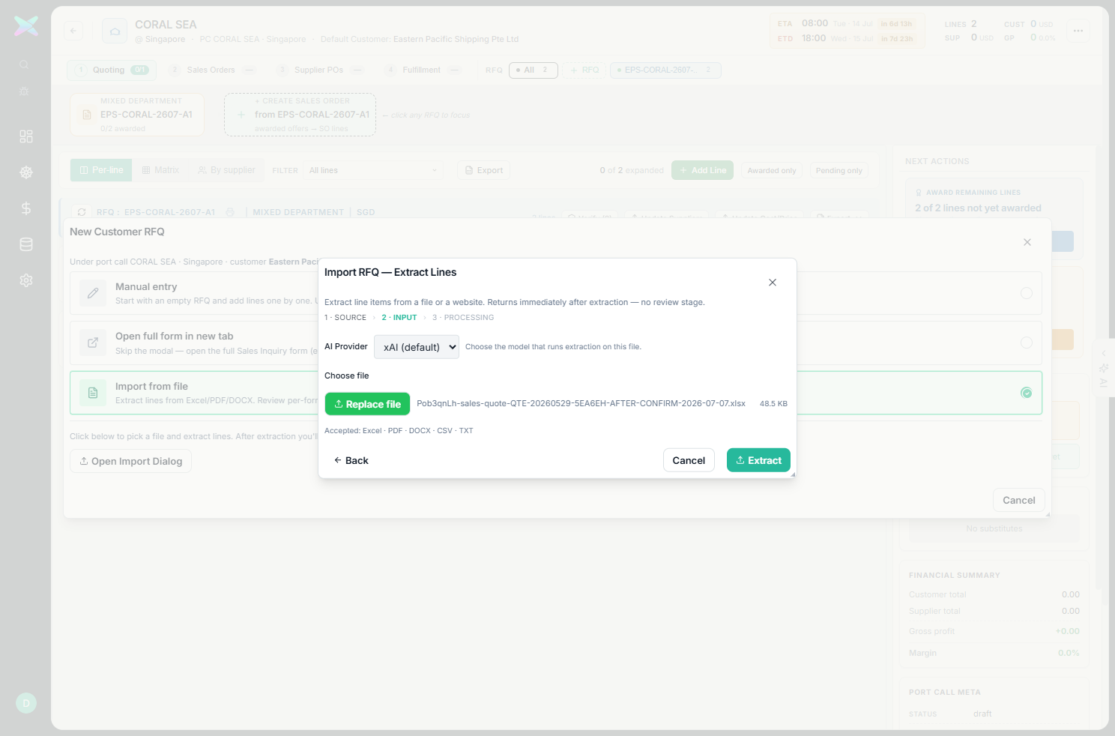Click the external-link icon for Open full form
This screenshot has height=736, width=1115.
93,343
